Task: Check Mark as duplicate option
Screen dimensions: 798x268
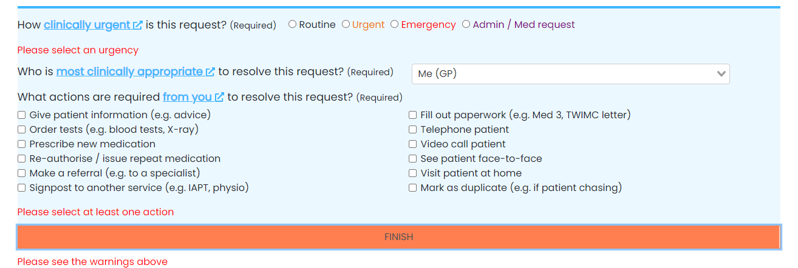Action: click(x=413, y=187)
